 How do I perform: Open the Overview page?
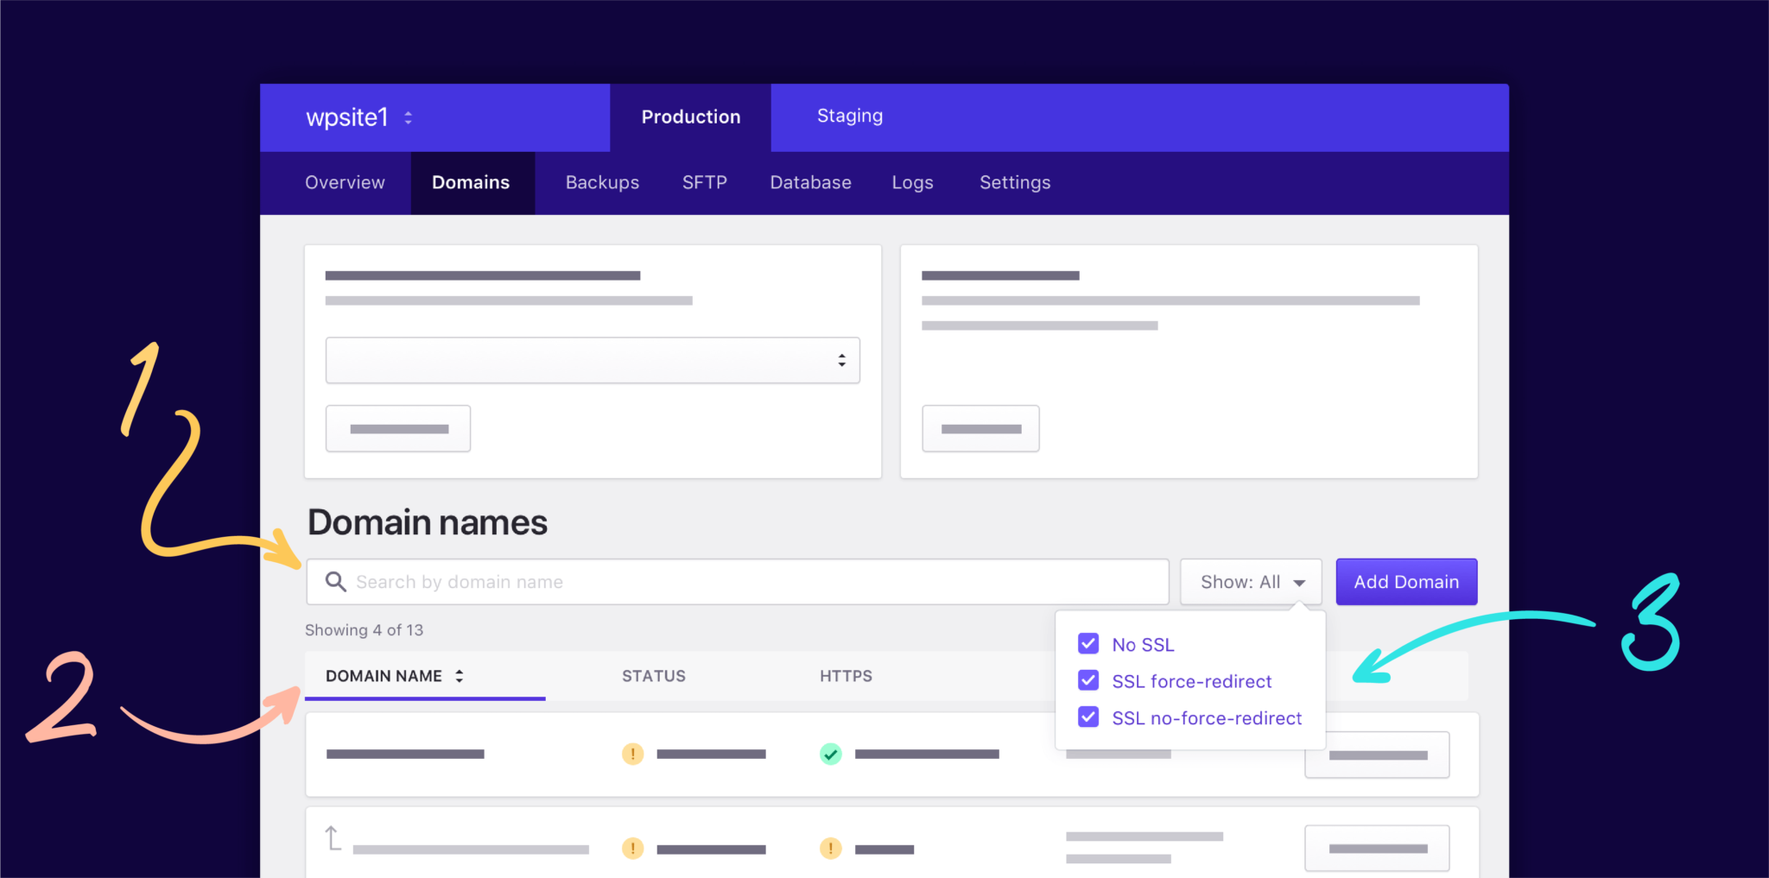(x=344, y=182)
